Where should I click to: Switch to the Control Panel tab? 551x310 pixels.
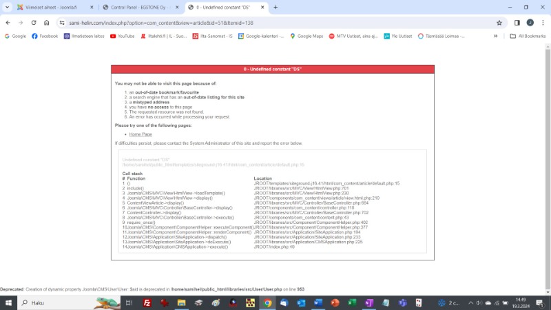138,7
